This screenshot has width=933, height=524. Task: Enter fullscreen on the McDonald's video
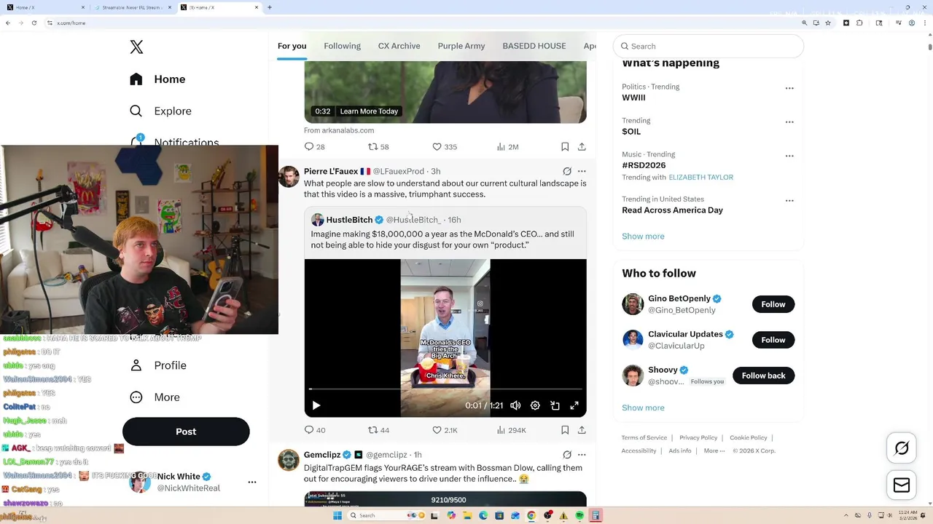pos(574,405)
